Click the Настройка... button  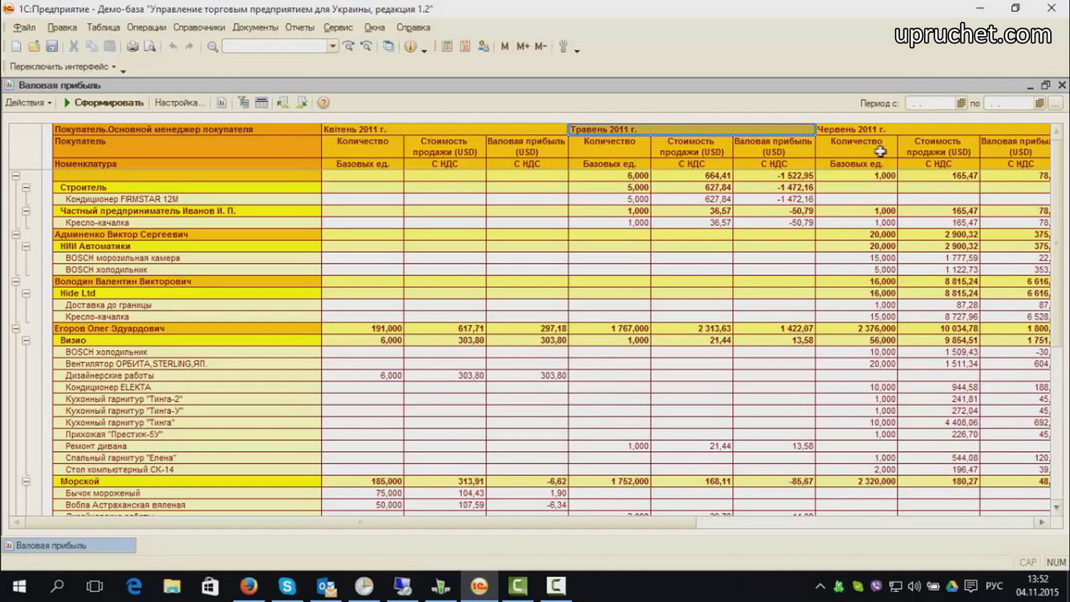click(x=180, y=103)
